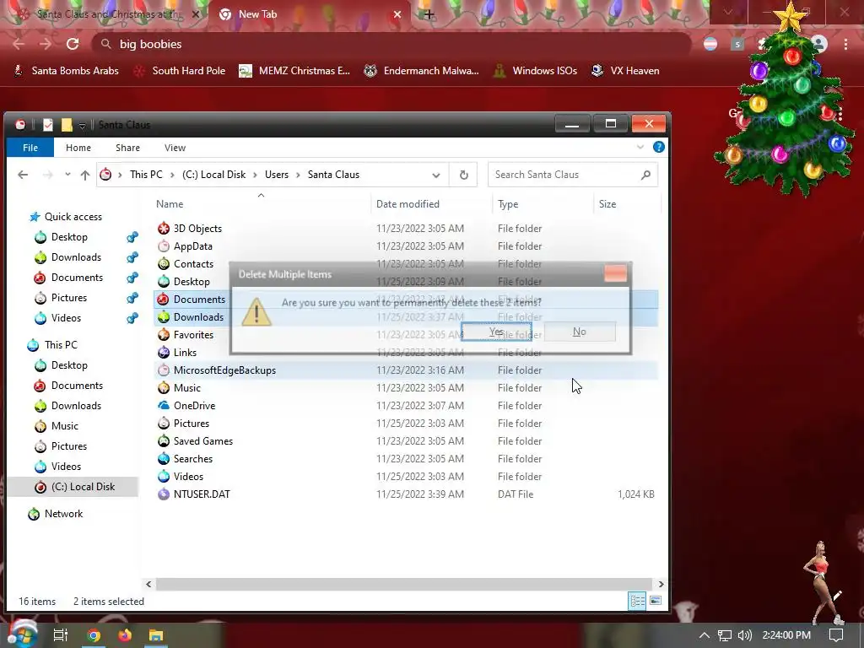Close the New Tab tab
This screenshot has width=864, height=648.
(x=397, y=15)
